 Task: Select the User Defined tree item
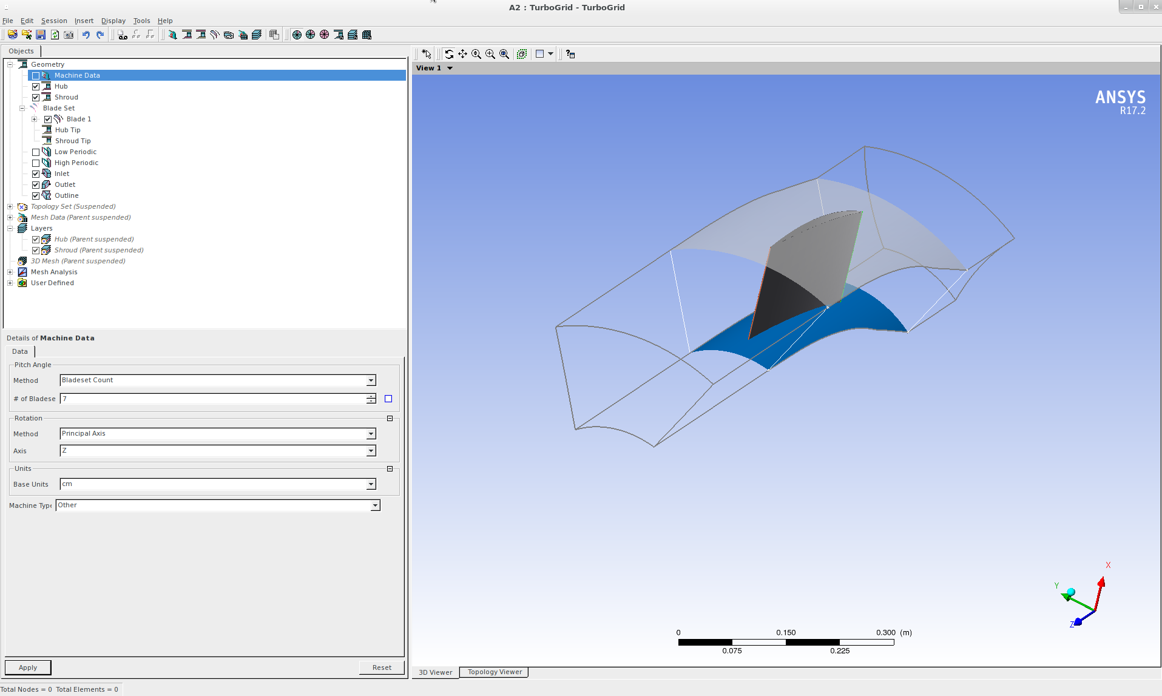52,283
